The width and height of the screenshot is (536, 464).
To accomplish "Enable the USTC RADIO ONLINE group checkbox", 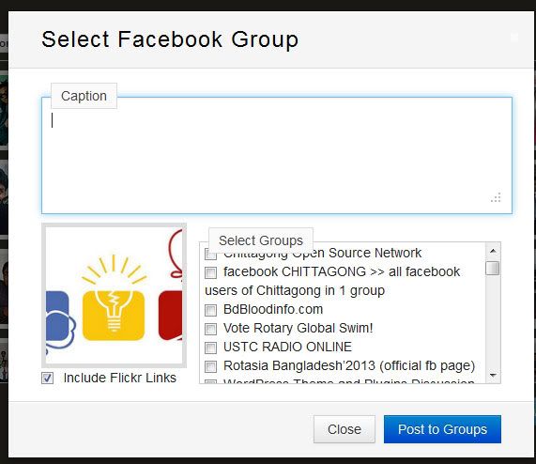I will [210, 348].
